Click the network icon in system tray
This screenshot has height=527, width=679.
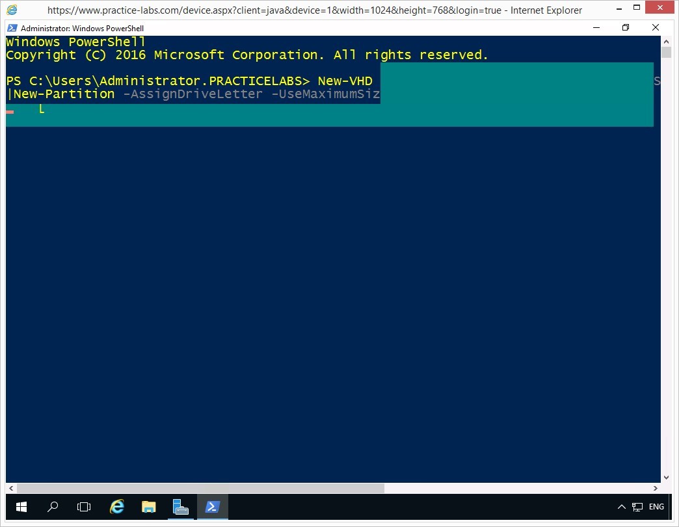(637, 507)
